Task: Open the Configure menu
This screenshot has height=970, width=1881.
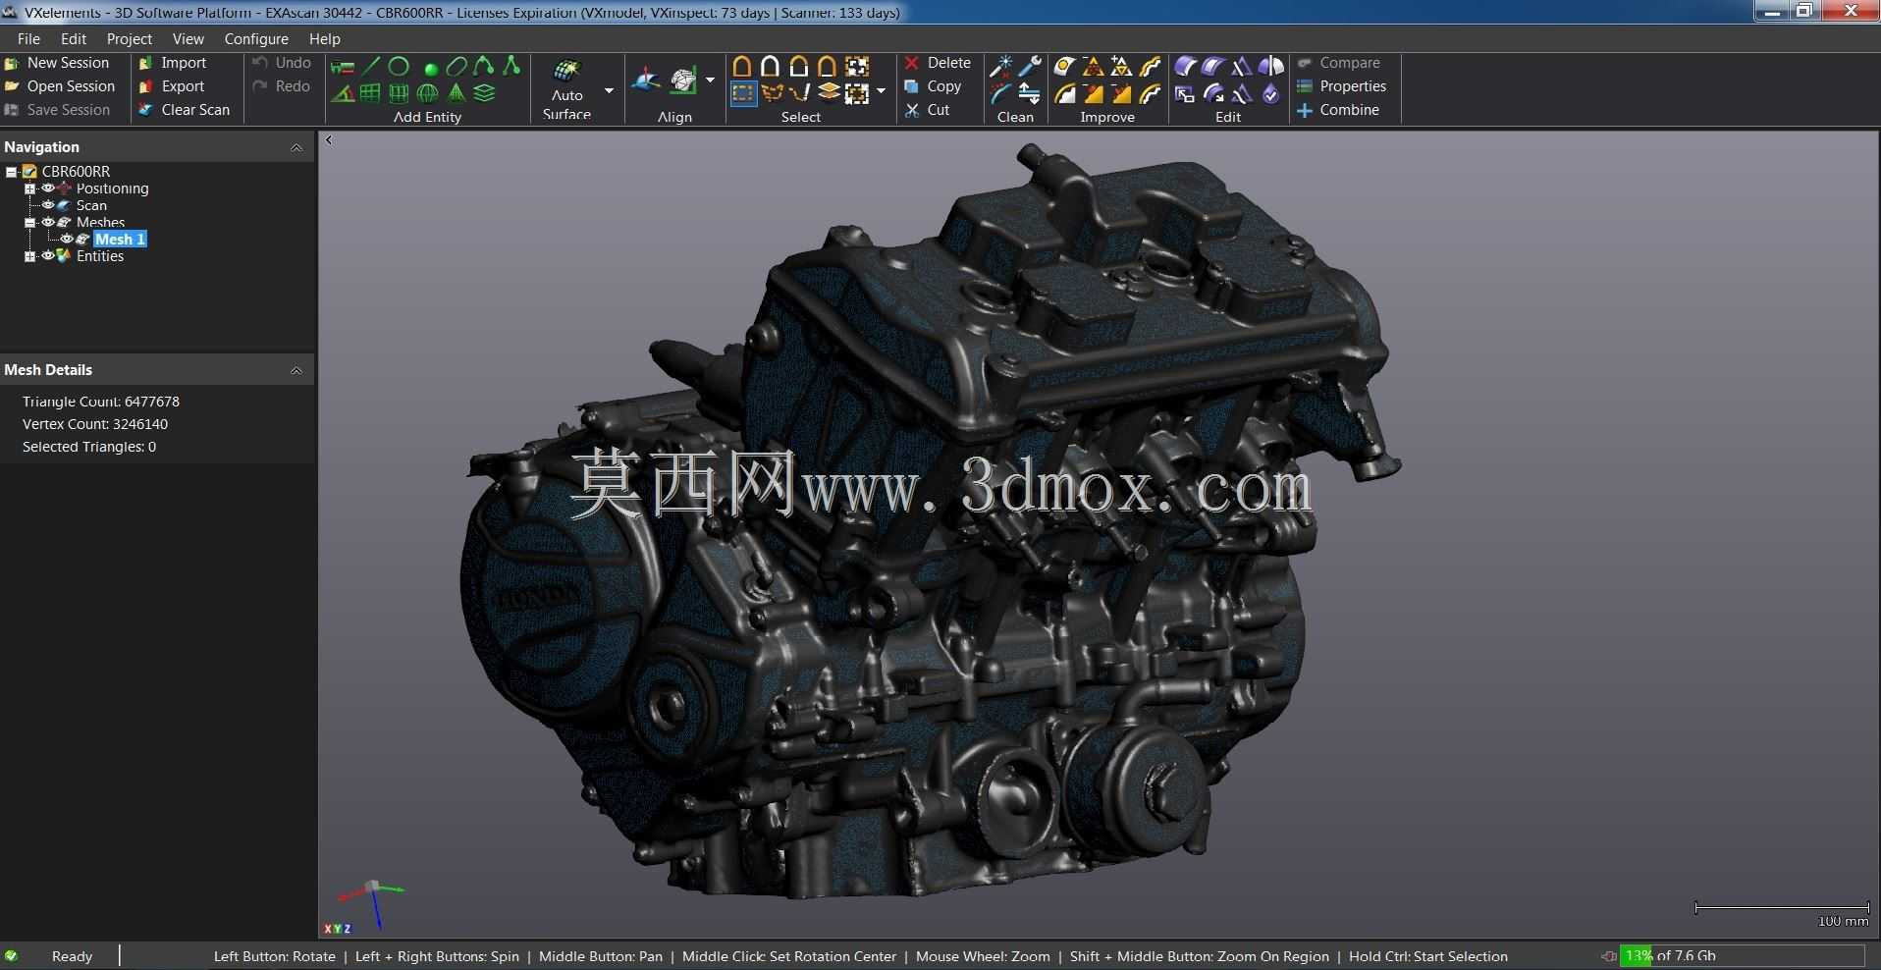Action: click(x=256, y=38)
